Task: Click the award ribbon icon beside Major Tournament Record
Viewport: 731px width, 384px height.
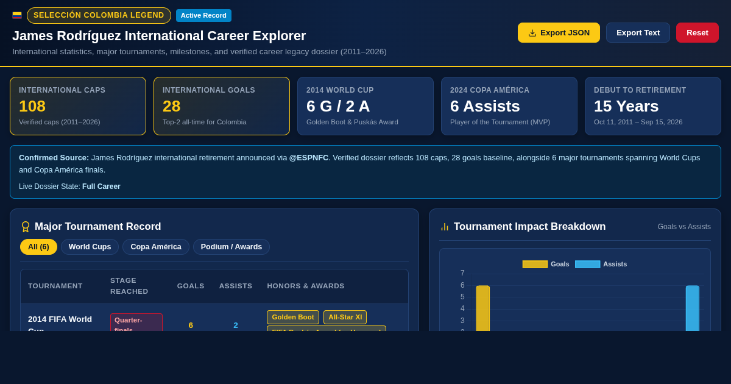Action: coord(26,227)
